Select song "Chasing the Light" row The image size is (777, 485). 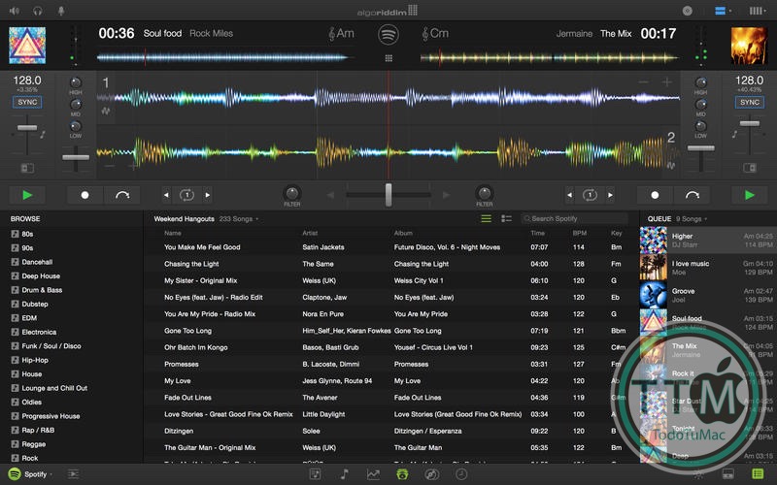[x=391, y=264]
